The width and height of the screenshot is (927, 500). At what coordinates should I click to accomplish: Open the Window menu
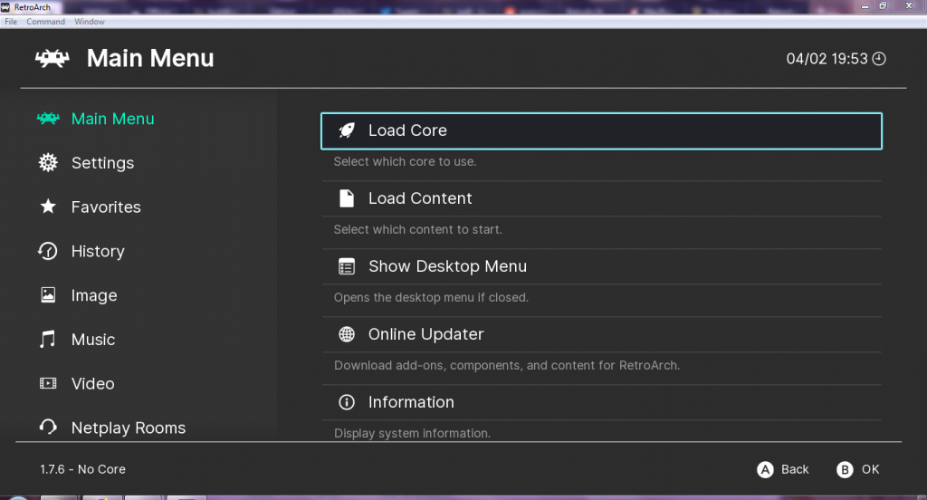(90, 22)
